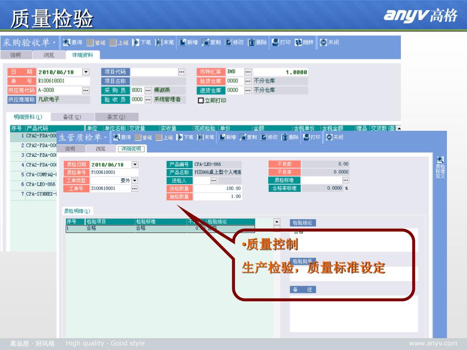The height and width of the screenshot is (350, 467).
Task: Click 上笔 in 生管质检单 toolbar
Action: tap(164, 137)
